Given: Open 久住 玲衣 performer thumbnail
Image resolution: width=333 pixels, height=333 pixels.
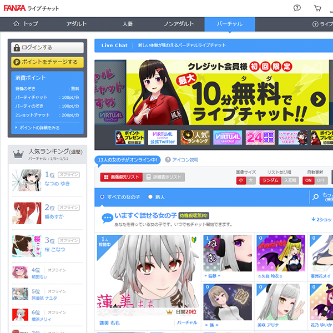Looking at the screenshot, I should tap(281, 253).
